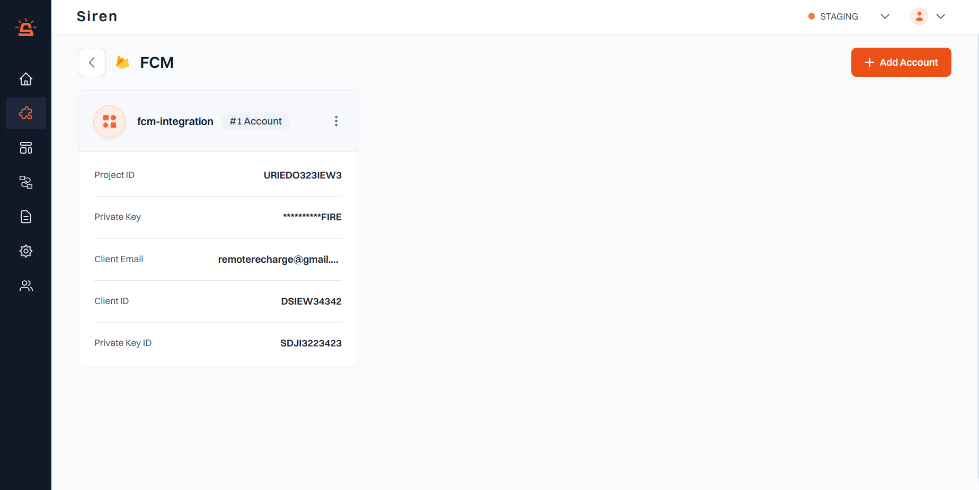The width and height of the screenshot is (979, 490).
Task: Open the Home page from sidebar
Action: coord(26,79)
